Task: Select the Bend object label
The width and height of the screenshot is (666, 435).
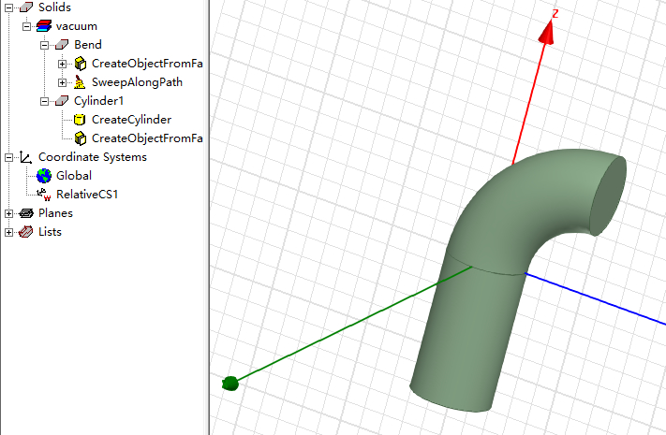Action: point(88,45)
